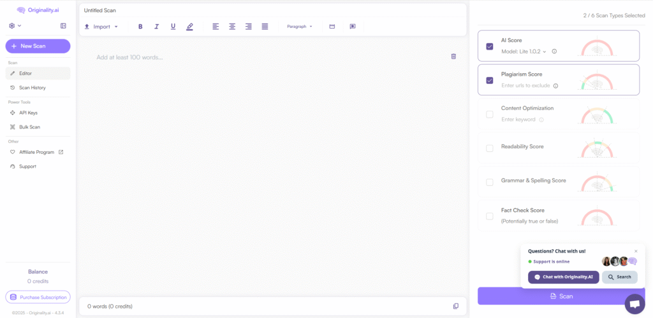This screenshot has height=318, width=653.
Task: Disable the Plagiarism Score scan
Action: 490,80
